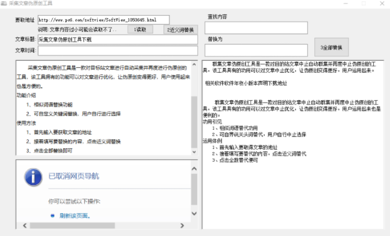This screenshot has height=236, width=390.
Task: Focus the 查找内容 input box
Action: coord(256,28)
